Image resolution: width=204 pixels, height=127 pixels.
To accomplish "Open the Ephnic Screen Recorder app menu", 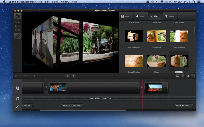I will click(x=22, y=2).
